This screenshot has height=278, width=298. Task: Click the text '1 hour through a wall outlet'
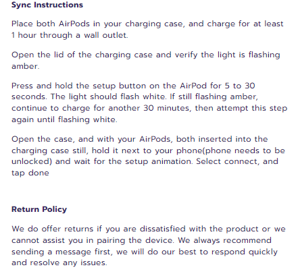pos(70,35)
